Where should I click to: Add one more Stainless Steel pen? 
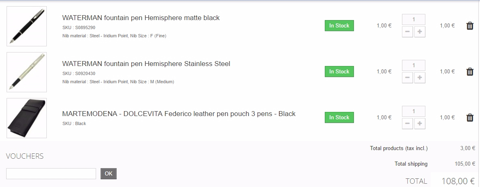pos(419,78)
